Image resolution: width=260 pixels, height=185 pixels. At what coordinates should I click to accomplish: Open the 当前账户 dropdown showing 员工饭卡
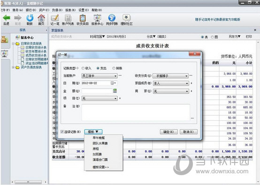(x=99, y=76)
